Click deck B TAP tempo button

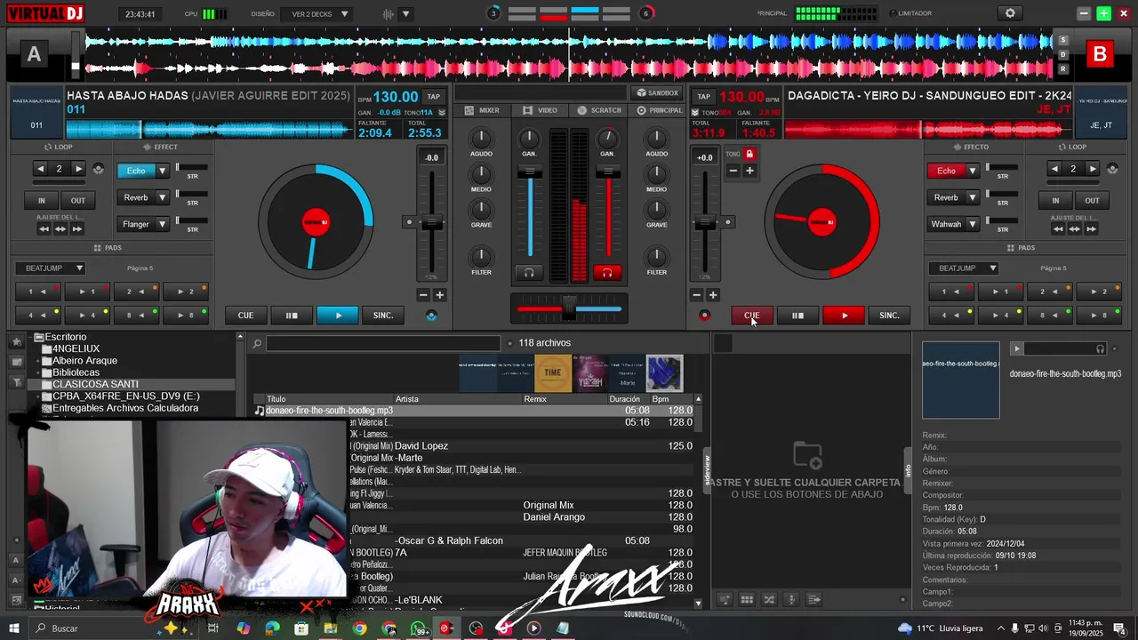[x=703, y=96]
